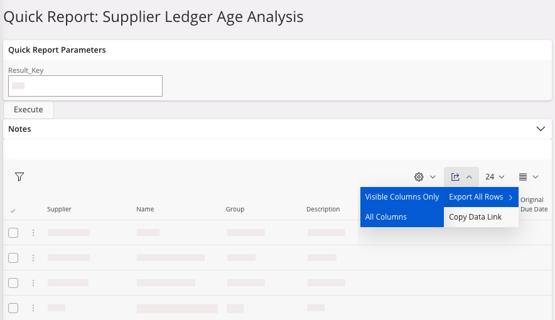
Task: Select Copy Data Link menu item
Action: 475,217
